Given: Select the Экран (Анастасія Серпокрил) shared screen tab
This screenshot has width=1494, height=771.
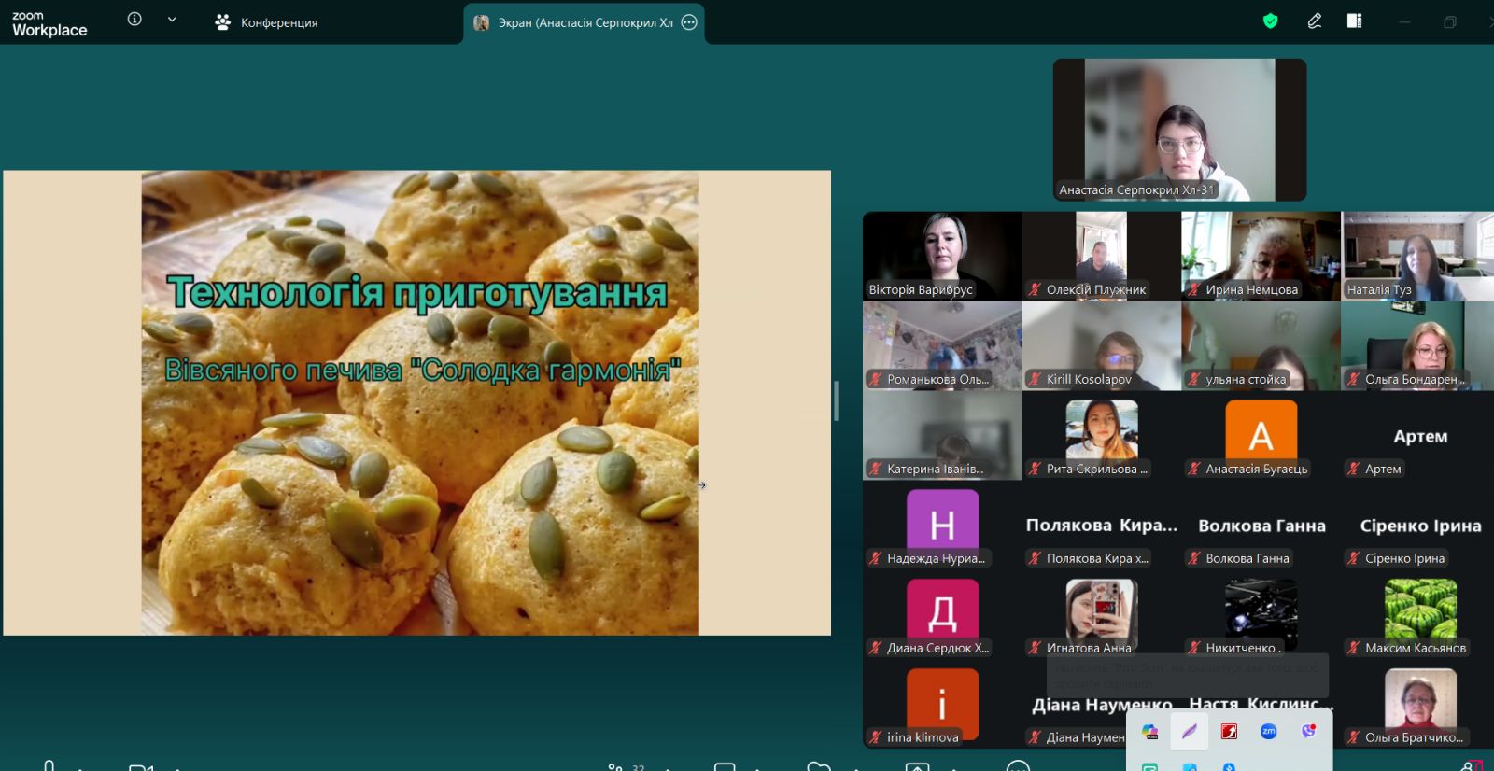Looking at the screenshot, I should (574, 22).
